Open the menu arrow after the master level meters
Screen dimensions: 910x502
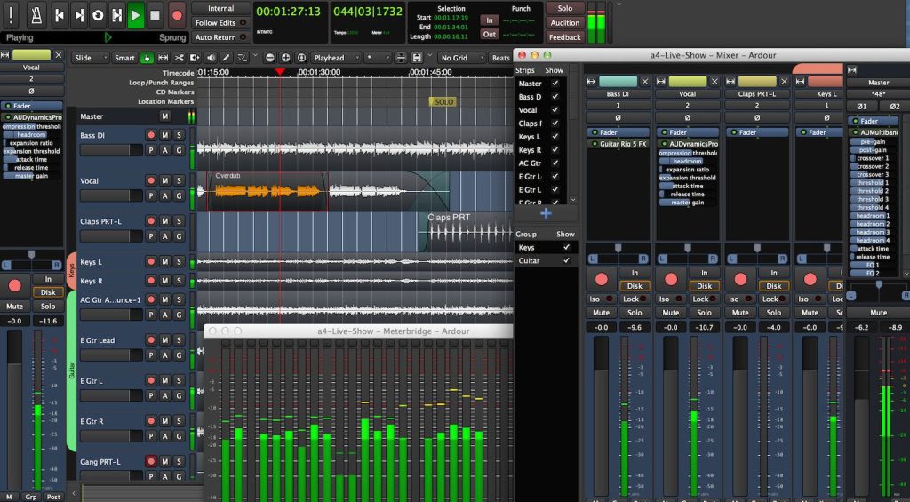(x=619, y=4)
